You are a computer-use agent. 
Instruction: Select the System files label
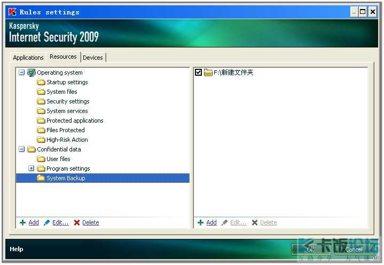62,92
